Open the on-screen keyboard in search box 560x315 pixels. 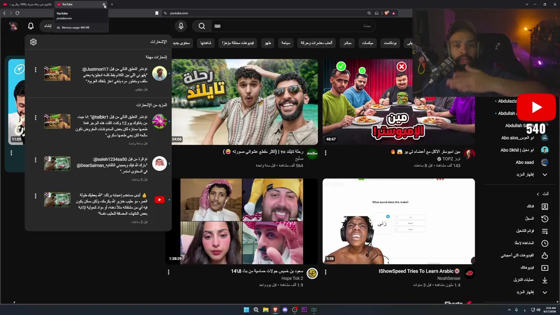coord(217,26)
